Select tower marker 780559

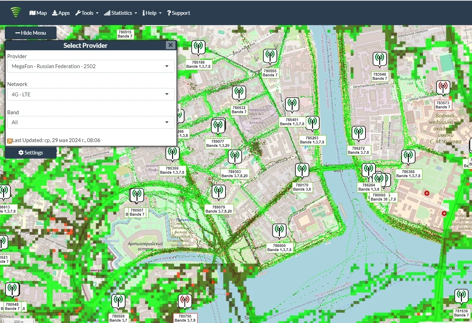click(118, 302)
